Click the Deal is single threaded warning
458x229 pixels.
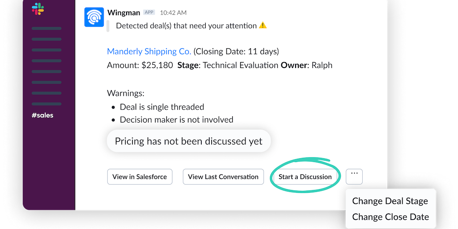point(161,107)
